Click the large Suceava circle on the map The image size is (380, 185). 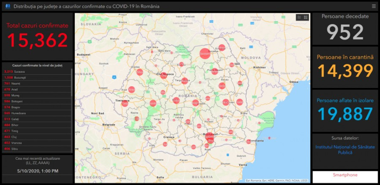coord(205,54)
